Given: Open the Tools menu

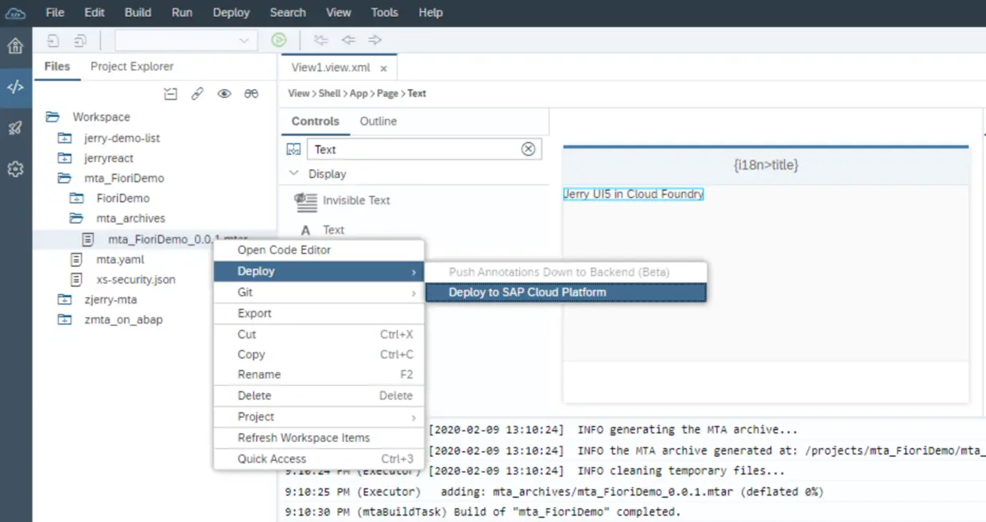Looking at the screenshot, I should coord(385,13).
